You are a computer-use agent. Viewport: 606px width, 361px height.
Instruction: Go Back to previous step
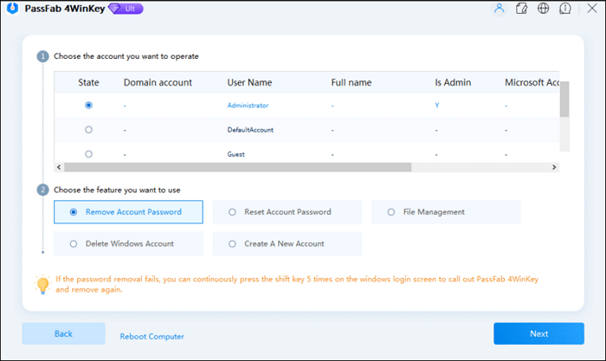(63, 333)
